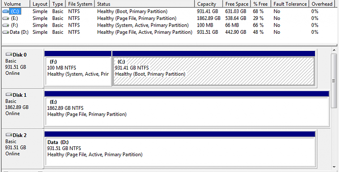Click the Disk 0 disk icon

tap(9, 54)
